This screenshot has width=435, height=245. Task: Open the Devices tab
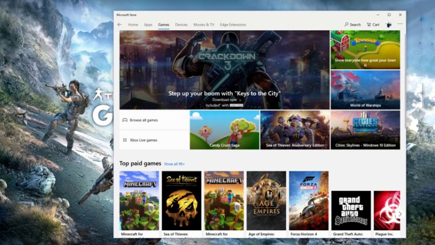pyautogui.click(x=181, y=24)
